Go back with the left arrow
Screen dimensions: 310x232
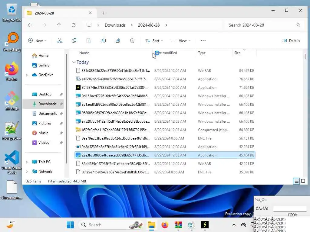30,25
